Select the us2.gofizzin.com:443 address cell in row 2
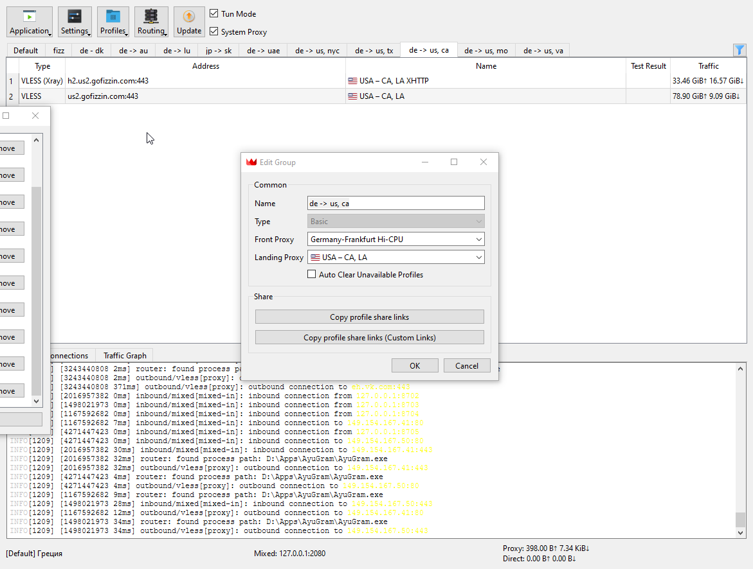753x569 pixels. tap(206, 96)
